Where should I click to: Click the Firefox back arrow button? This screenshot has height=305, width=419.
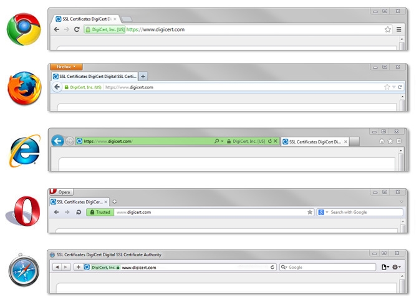[57, 87]
